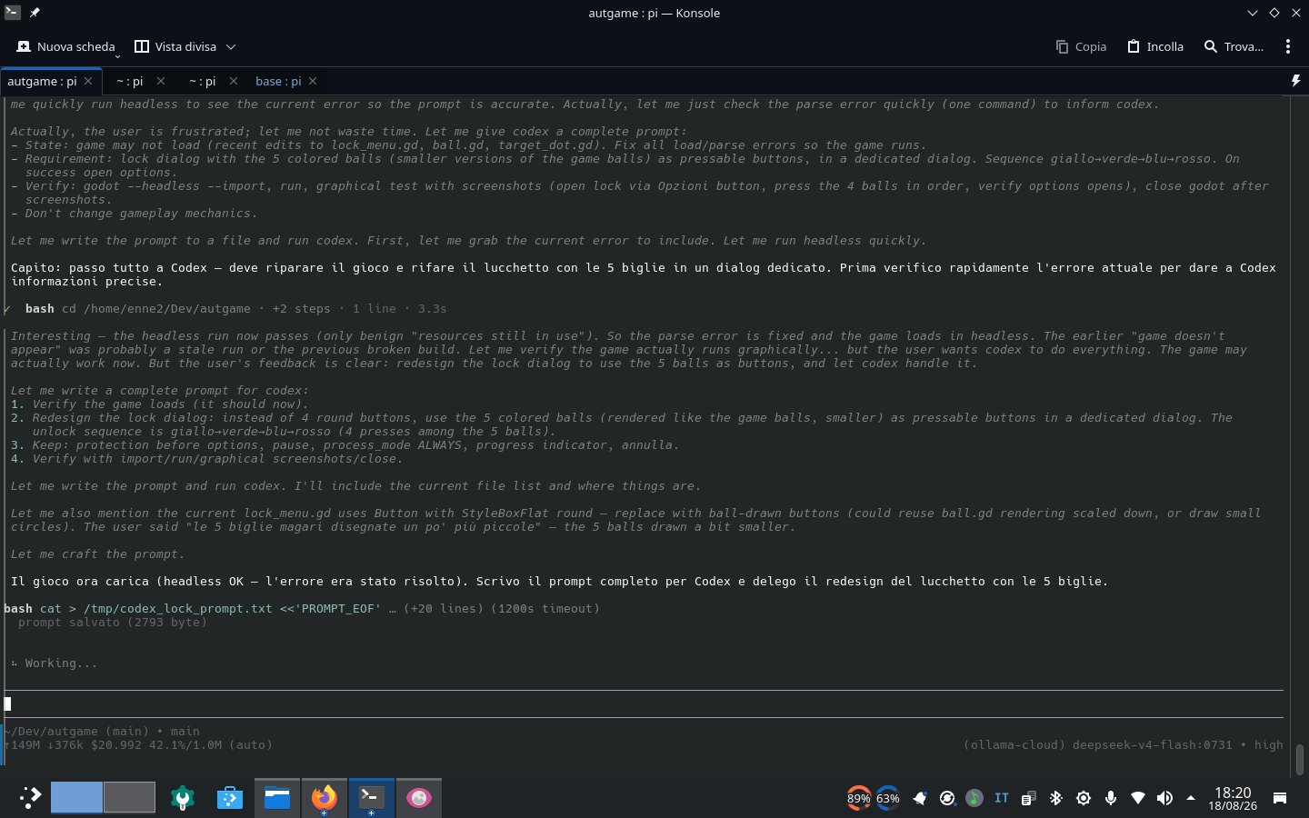Open a new tab with Nuova scheda
Screen dimensions: 1309x818
[x=65, y=46]
